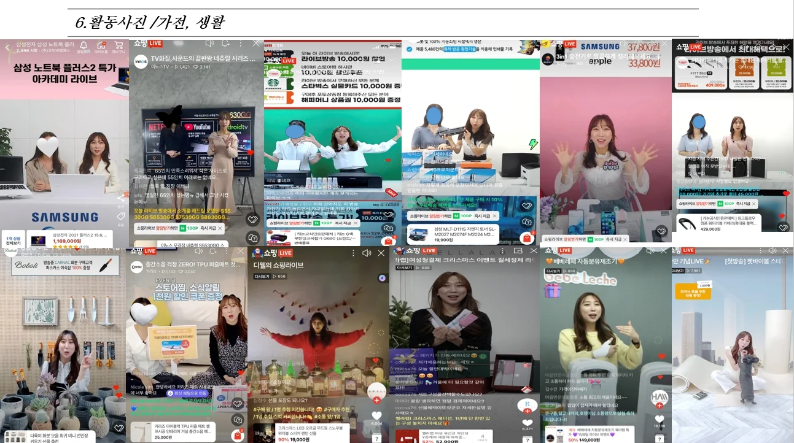Image resolution: width=794 pixels, height=443 pixels.
Task: Open 알림받기 bell in Samsung notebook live header
Action: coord(84,45)
